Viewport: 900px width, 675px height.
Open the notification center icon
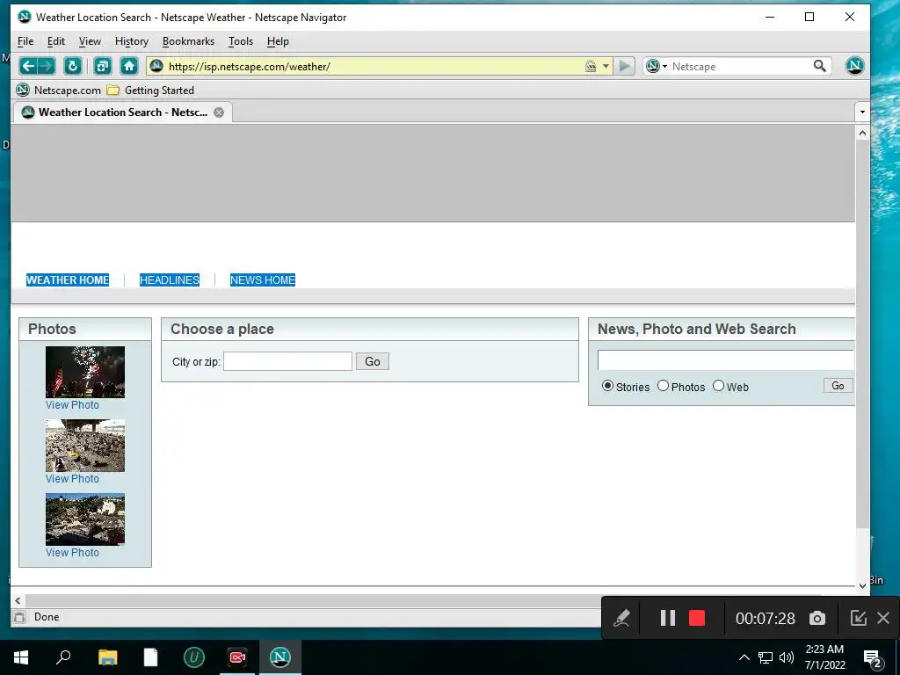(x=873, y=657)
